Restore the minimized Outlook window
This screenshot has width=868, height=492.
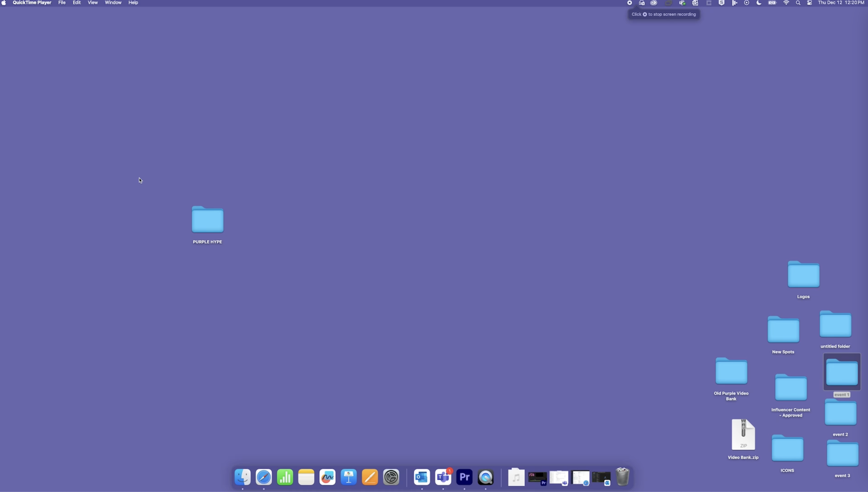pos(601,478)
